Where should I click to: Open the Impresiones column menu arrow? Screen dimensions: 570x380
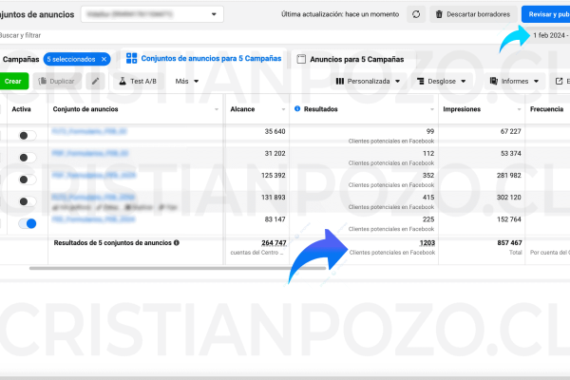(519, 109)
